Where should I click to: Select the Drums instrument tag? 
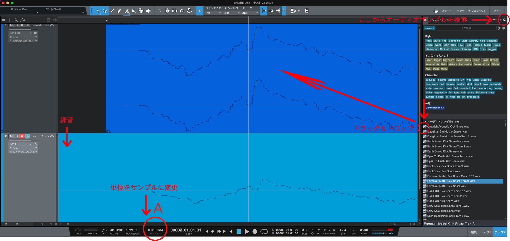point(477,65)
